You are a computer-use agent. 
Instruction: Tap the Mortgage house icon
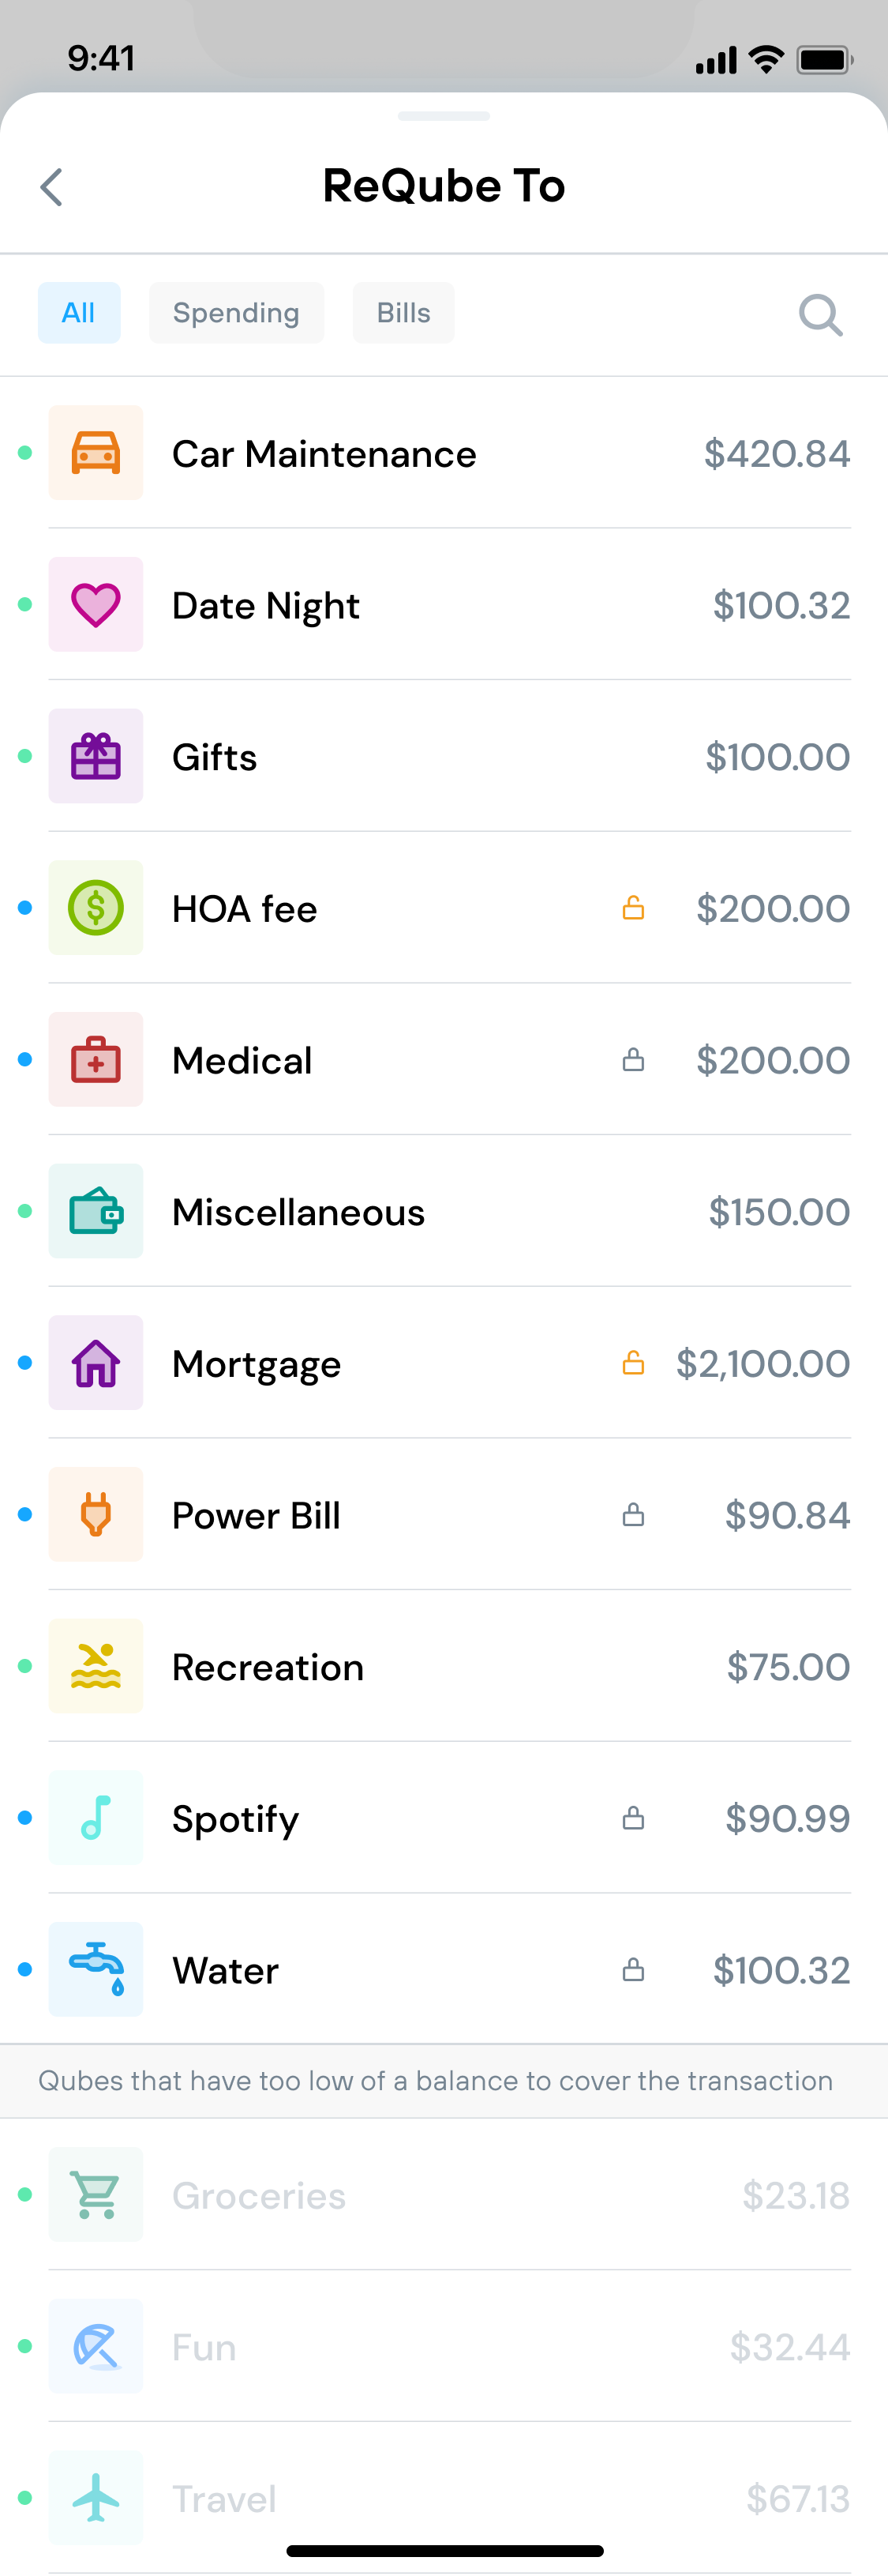[x=96, y=1363]
